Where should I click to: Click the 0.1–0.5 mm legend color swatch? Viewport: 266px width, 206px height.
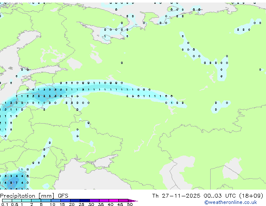(x=7, y=201)
